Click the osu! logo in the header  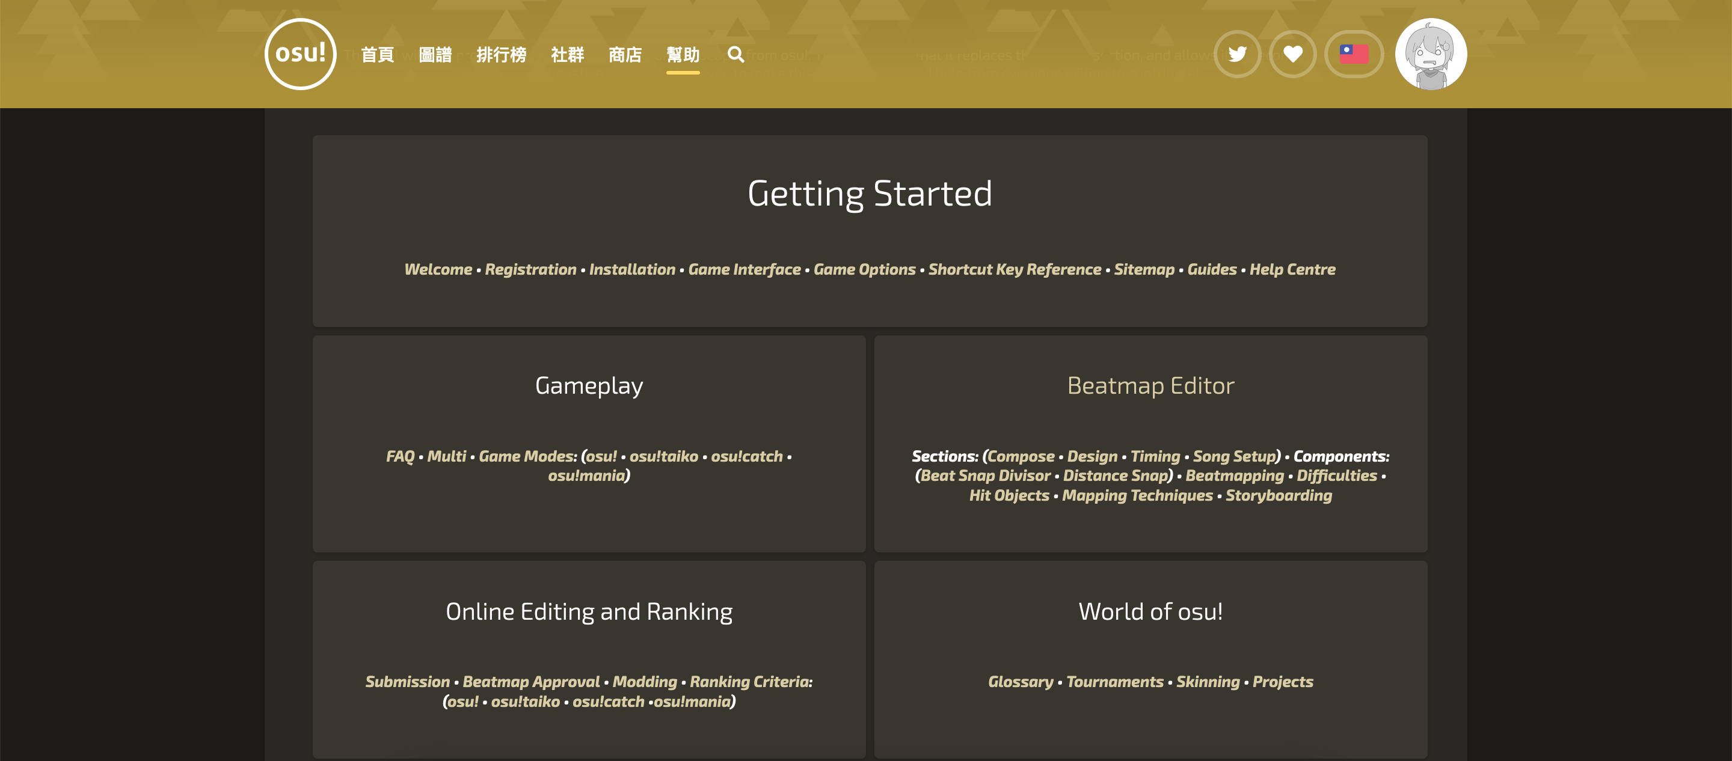pos(300,53)
